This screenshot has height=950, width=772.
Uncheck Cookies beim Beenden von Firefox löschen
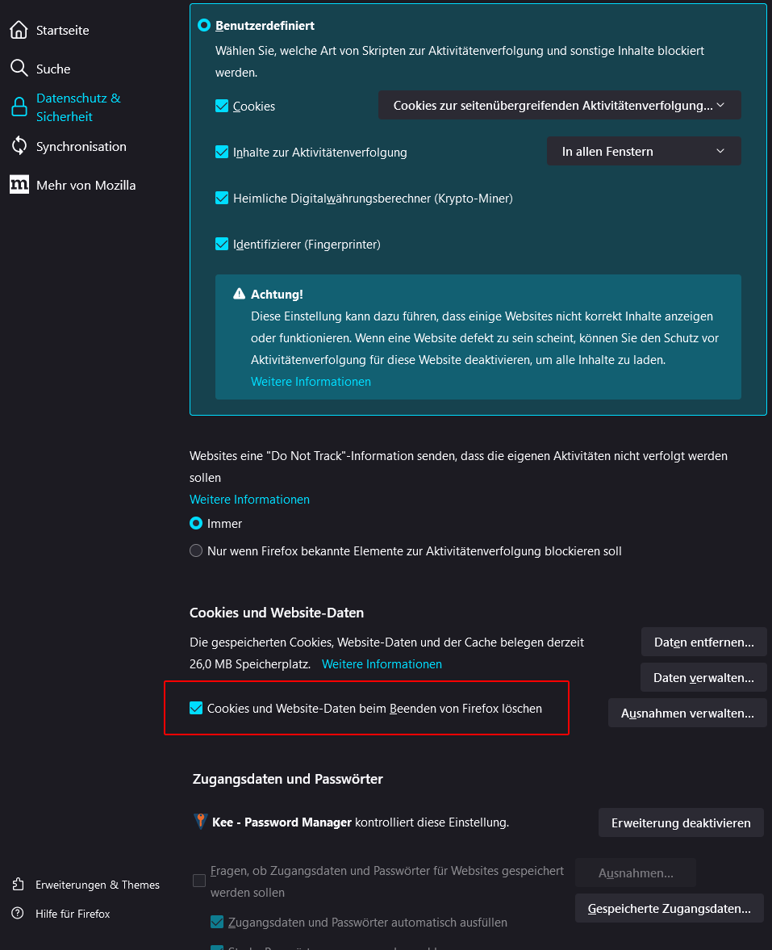click(x=196, y=709)
